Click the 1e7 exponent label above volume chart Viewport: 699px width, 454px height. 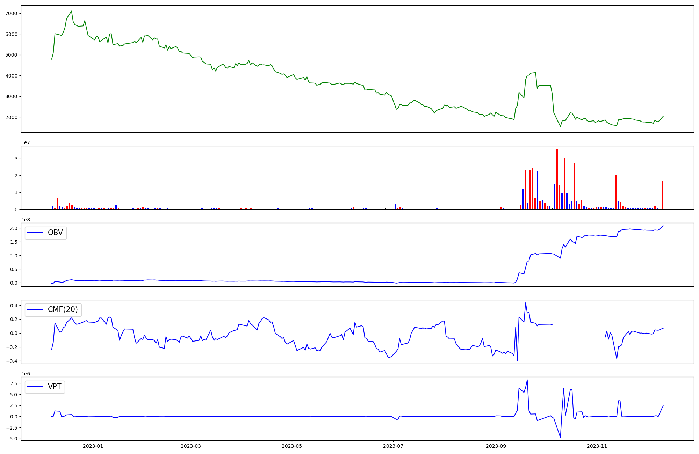click(26, 142)
